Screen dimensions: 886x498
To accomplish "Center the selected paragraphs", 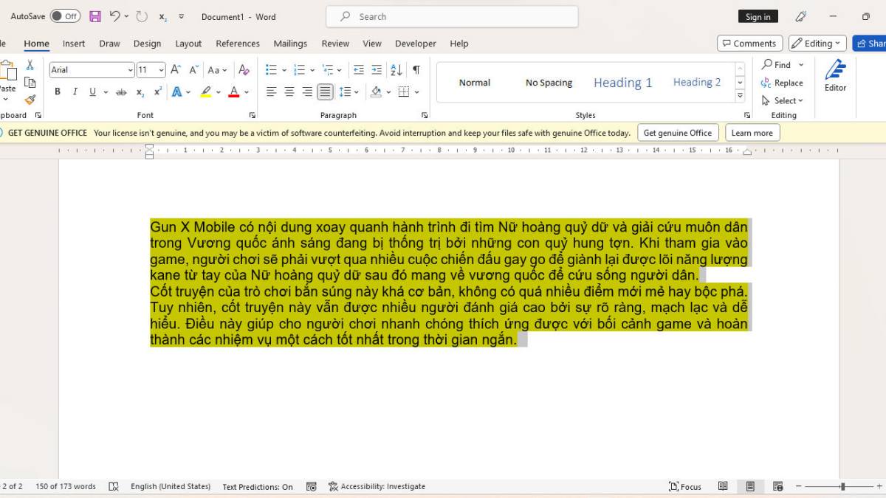I will pos(289,92).
